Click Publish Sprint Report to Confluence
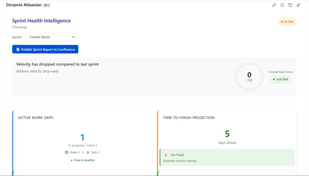Screen dimensions: 309x176 [45, 49]
